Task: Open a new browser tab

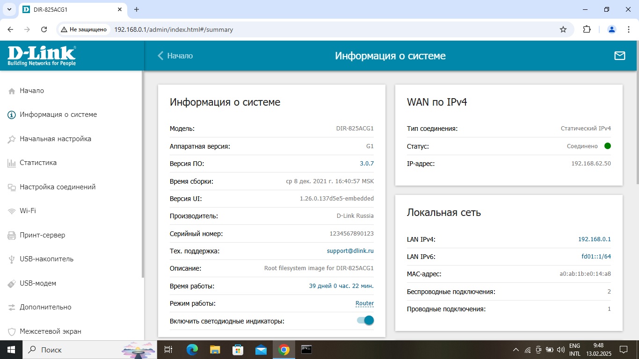Action: (x=137, y=9)
